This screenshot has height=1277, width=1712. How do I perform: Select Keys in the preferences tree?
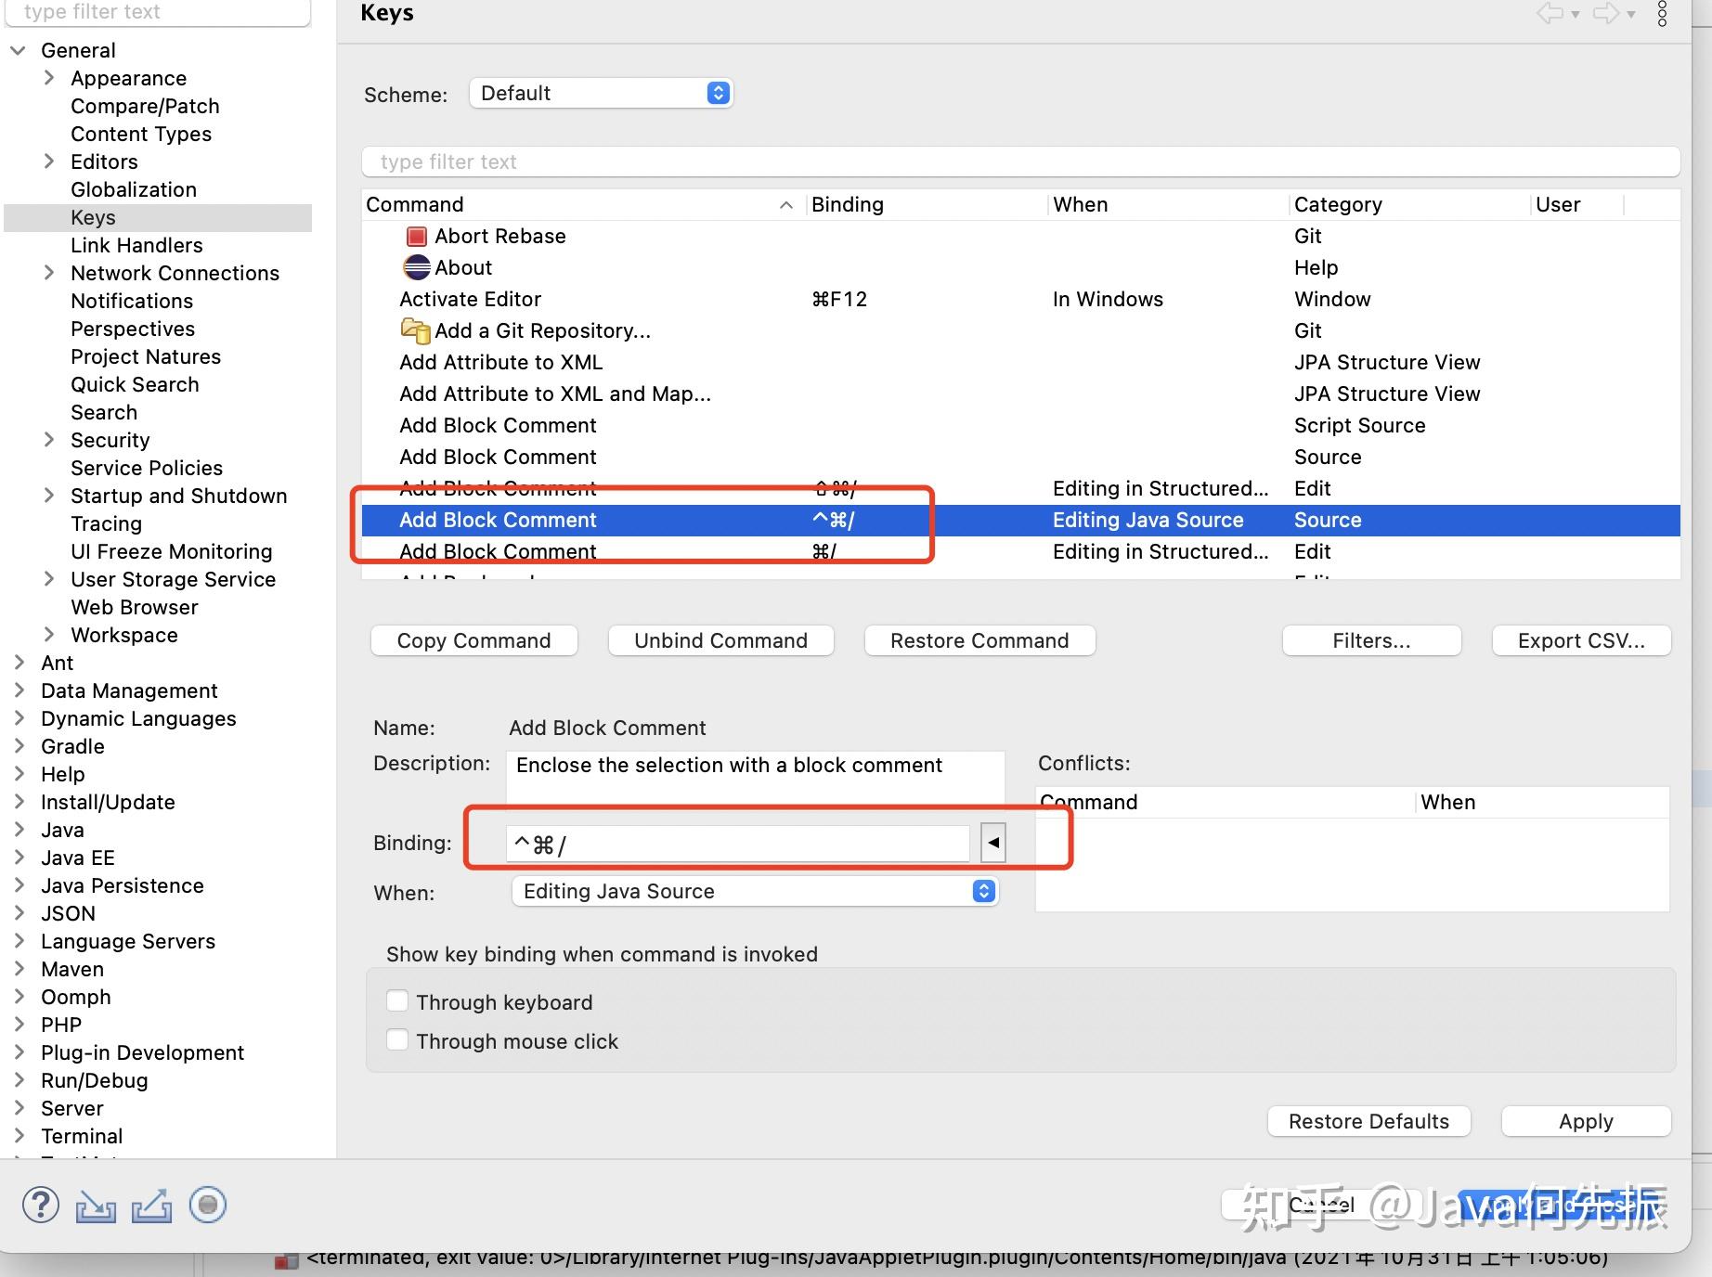click(x=93, y=217)
